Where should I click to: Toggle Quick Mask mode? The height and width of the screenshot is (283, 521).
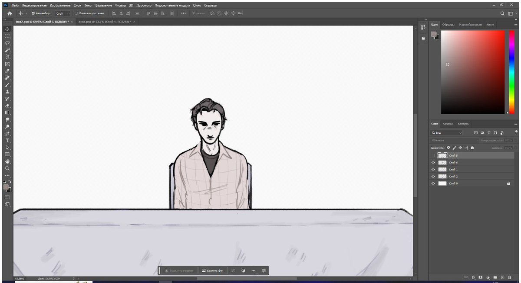click(7, 197)
